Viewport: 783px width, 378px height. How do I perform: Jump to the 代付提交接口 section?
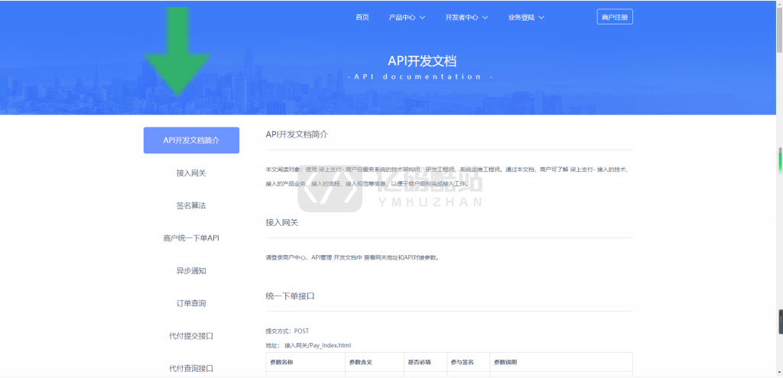point(191,335)
